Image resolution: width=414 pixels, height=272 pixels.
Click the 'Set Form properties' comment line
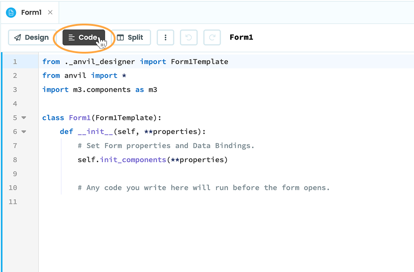166,146
